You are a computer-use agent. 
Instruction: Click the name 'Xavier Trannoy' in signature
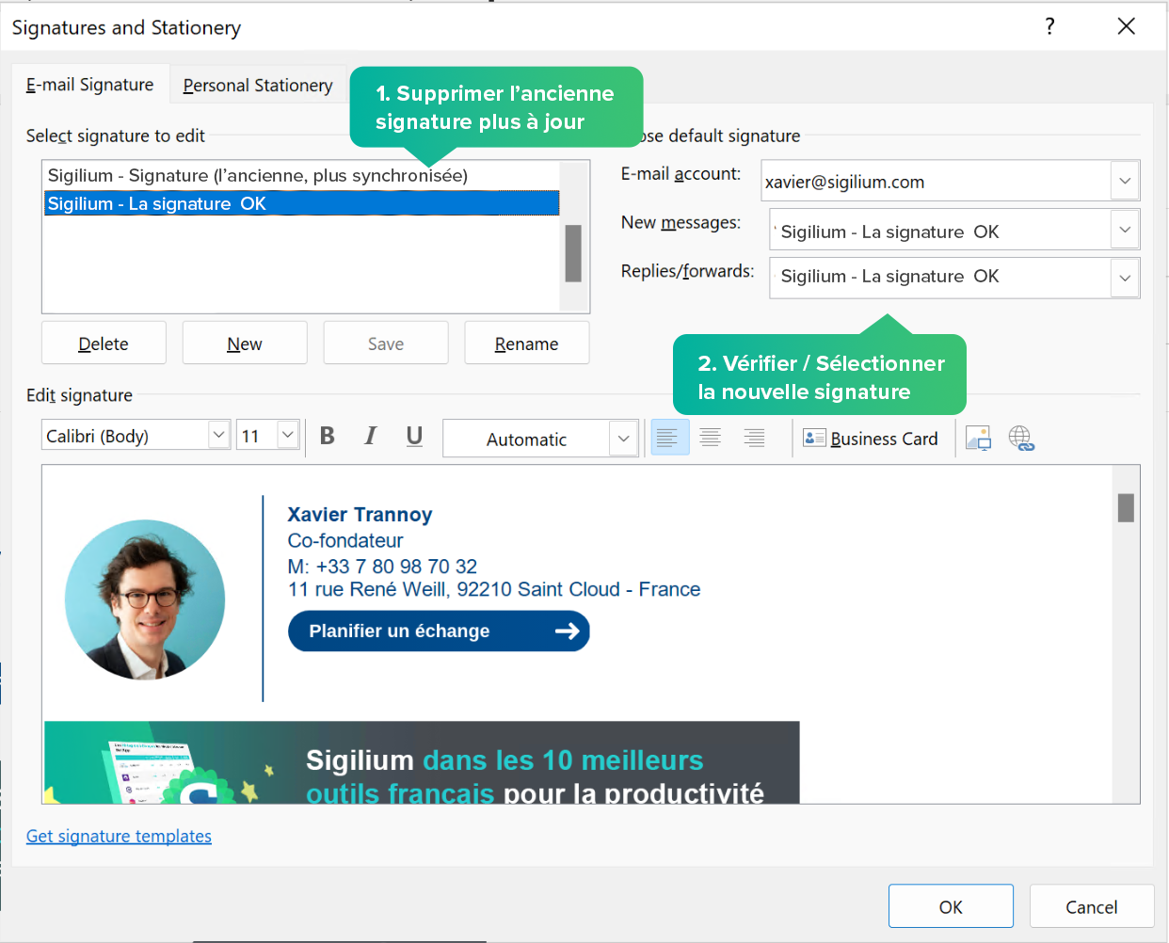pyautogui.click(x=360, y=515)
